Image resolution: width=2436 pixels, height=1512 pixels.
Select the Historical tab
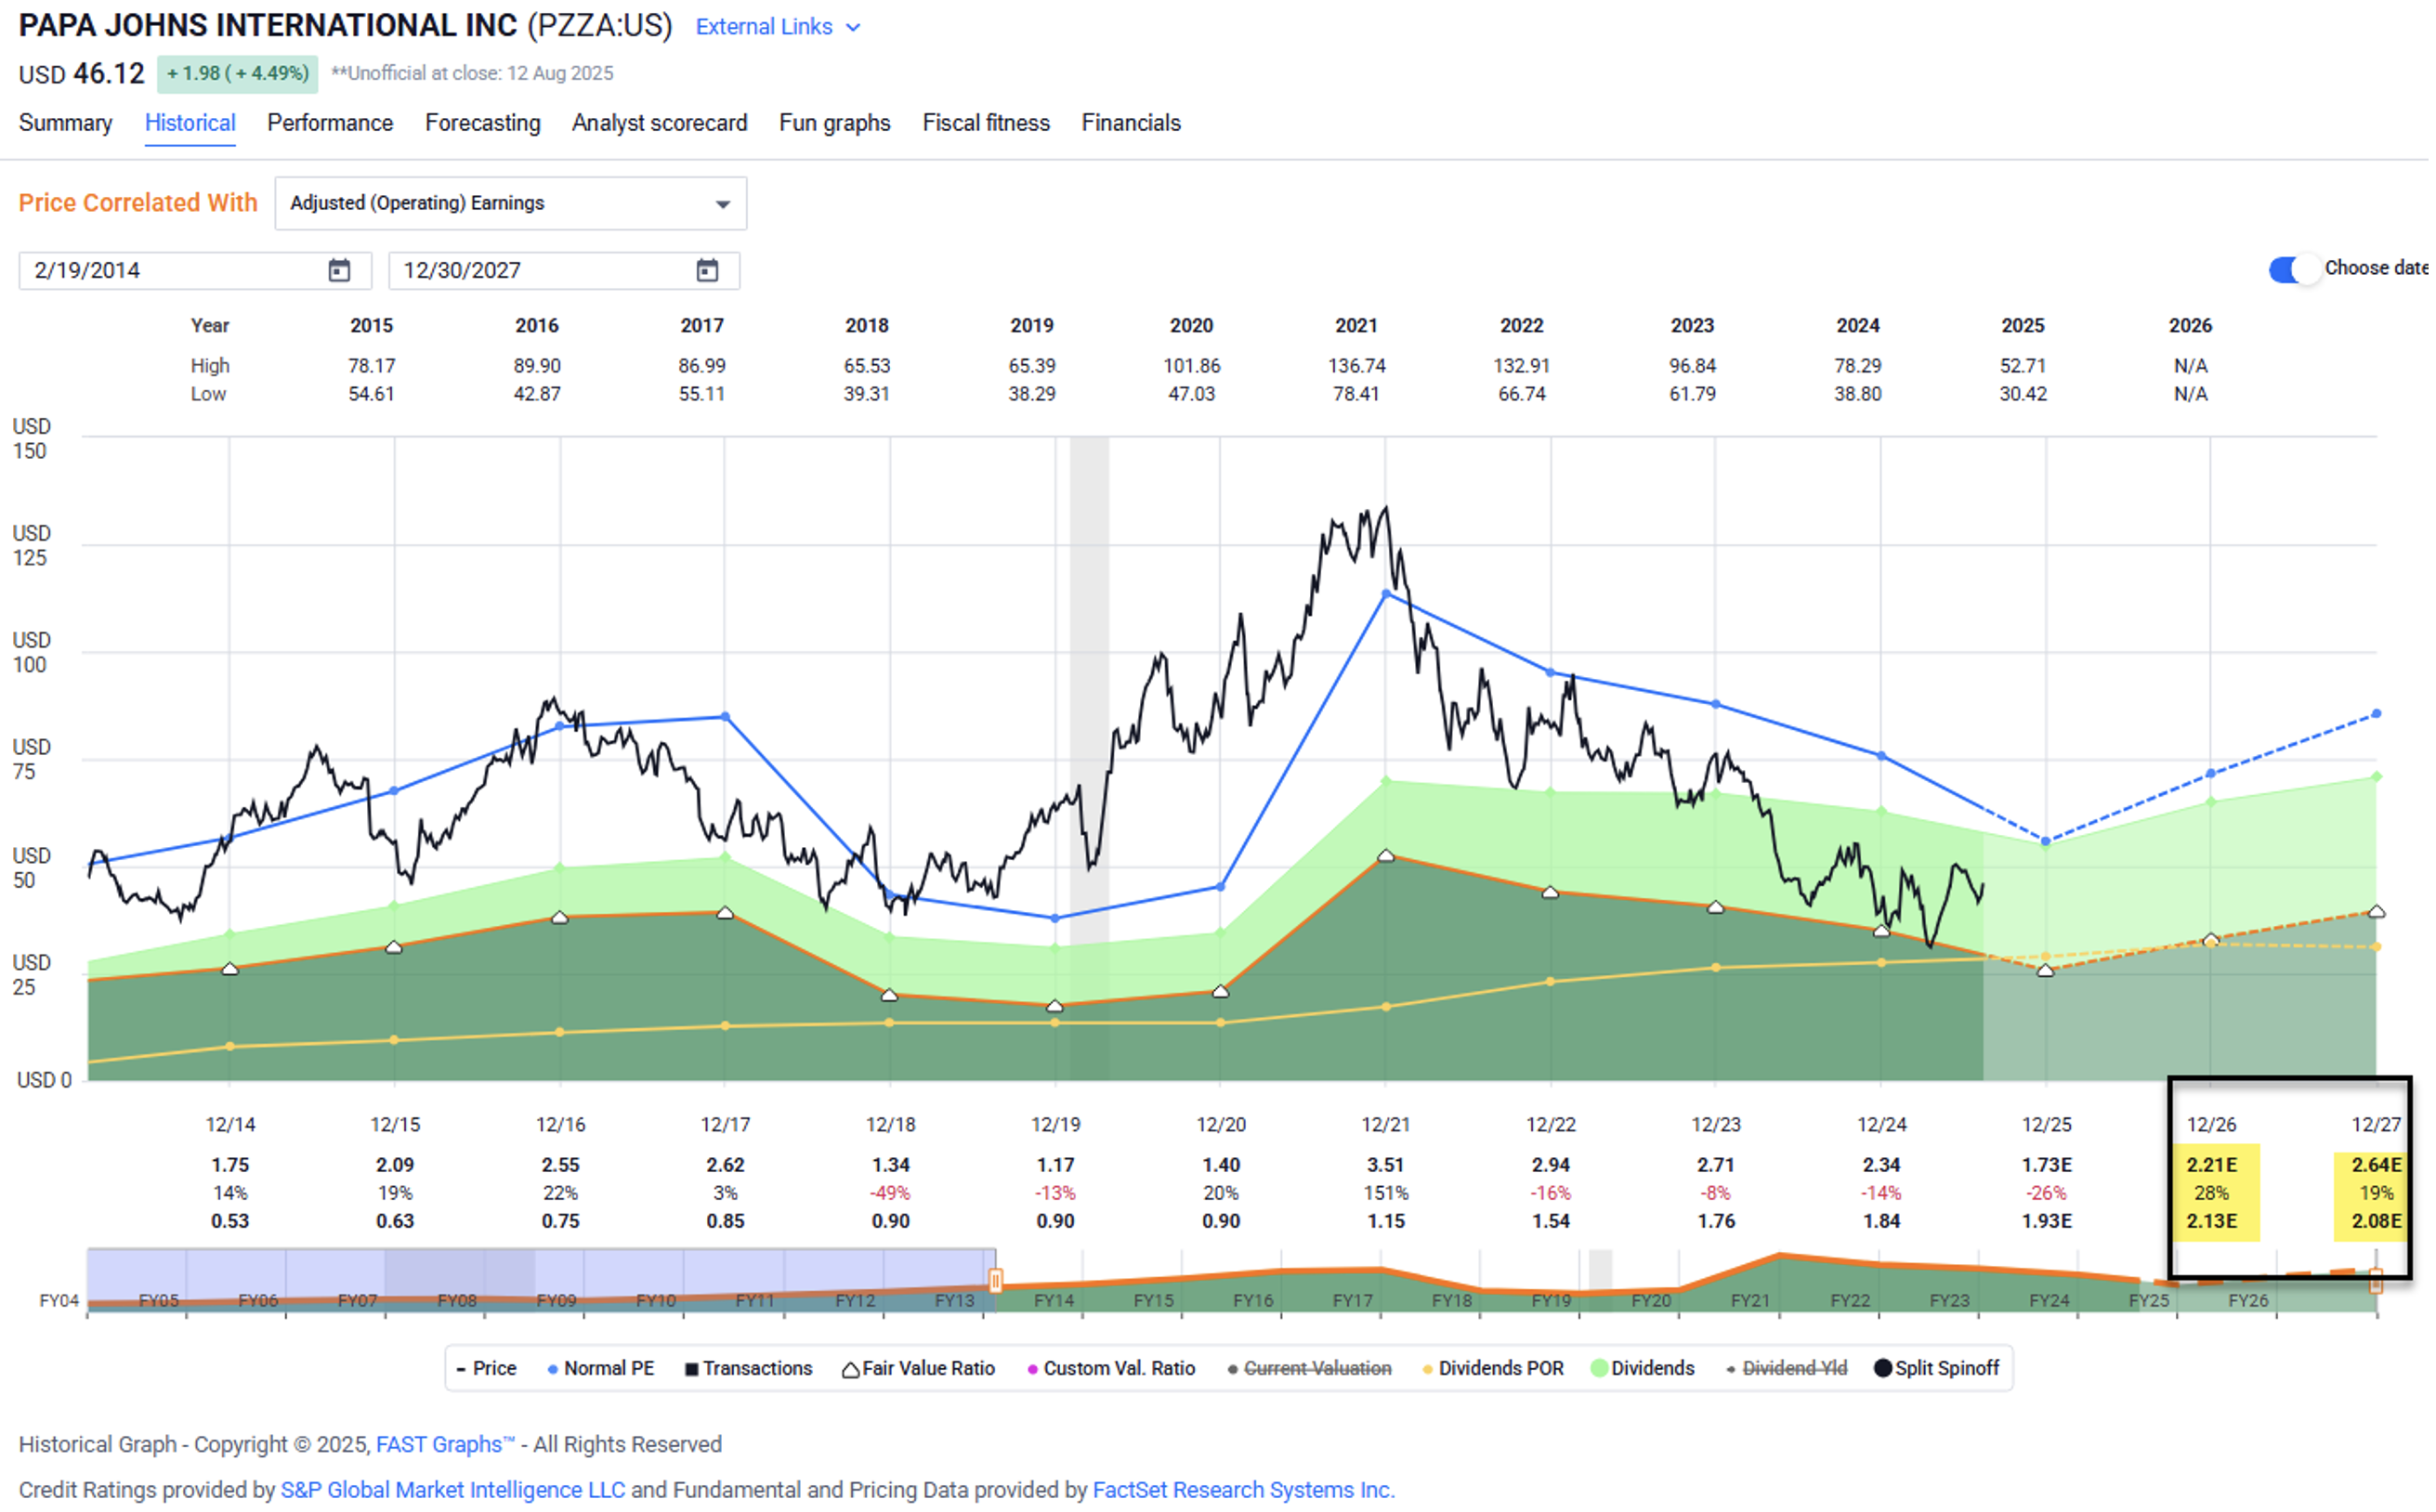coord(190,123)
